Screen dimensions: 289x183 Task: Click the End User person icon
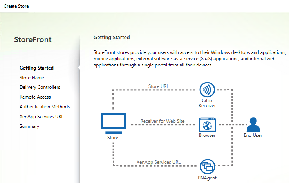click(253, 125)
